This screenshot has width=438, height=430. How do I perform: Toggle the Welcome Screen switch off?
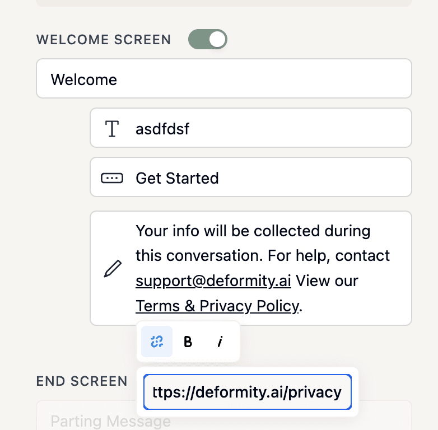pos(208,39)
